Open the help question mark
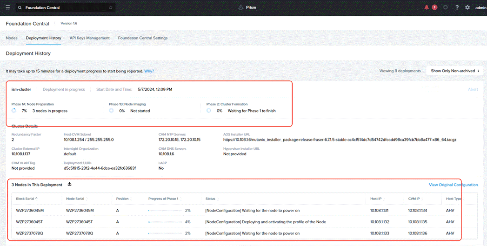This screenshot has width=487, height=246. click(x=457, y=7)
